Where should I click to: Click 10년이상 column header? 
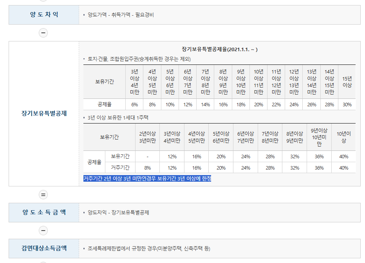coord(343,137)
